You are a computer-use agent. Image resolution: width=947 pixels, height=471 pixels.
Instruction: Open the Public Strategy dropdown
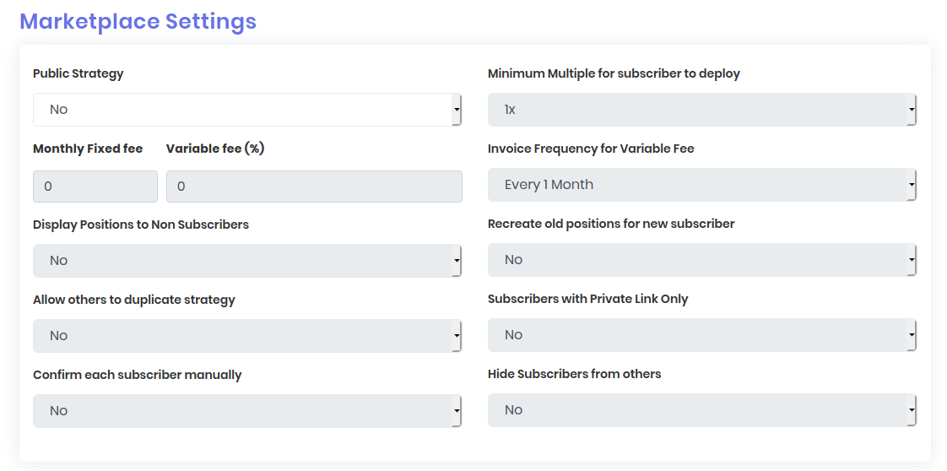[x=246, y=110]
